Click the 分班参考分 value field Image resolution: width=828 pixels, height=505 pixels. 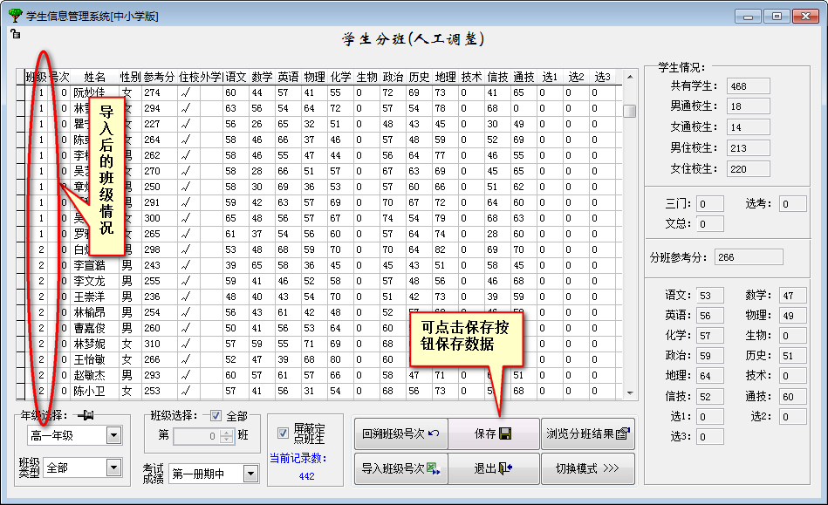pos(748,257)
